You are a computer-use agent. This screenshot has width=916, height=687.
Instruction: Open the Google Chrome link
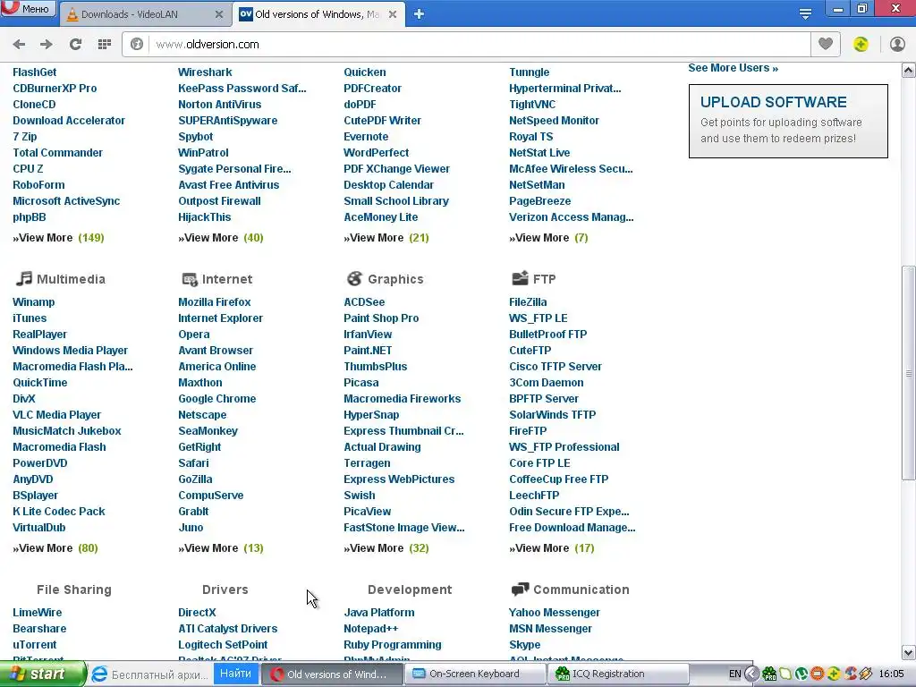point(216,398)
